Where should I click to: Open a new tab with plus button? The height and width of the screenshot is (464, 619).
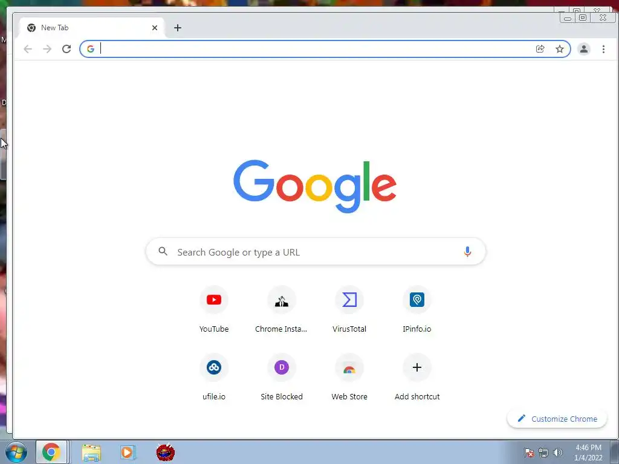point(178,28)
